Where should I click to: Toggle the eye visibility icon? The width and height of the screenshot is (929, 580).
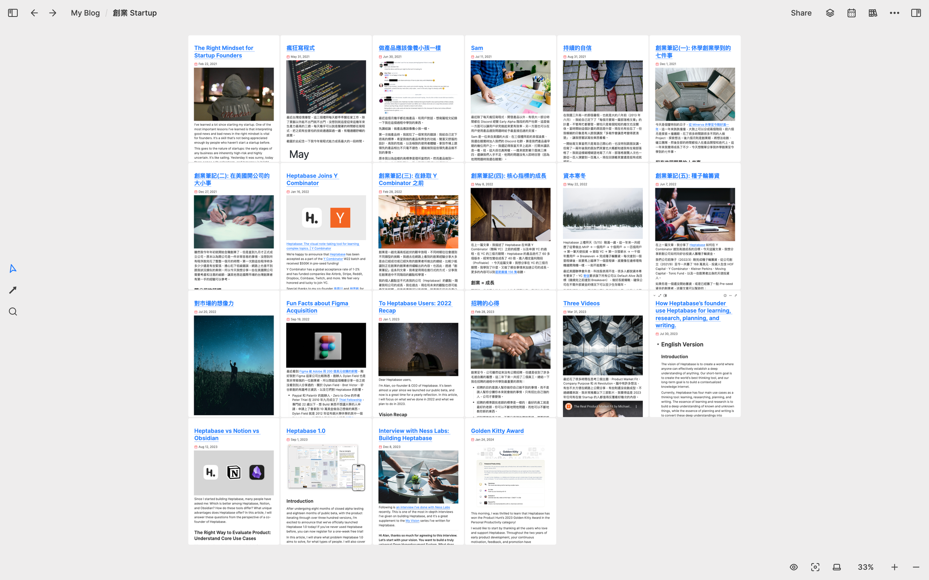point(794,567)
